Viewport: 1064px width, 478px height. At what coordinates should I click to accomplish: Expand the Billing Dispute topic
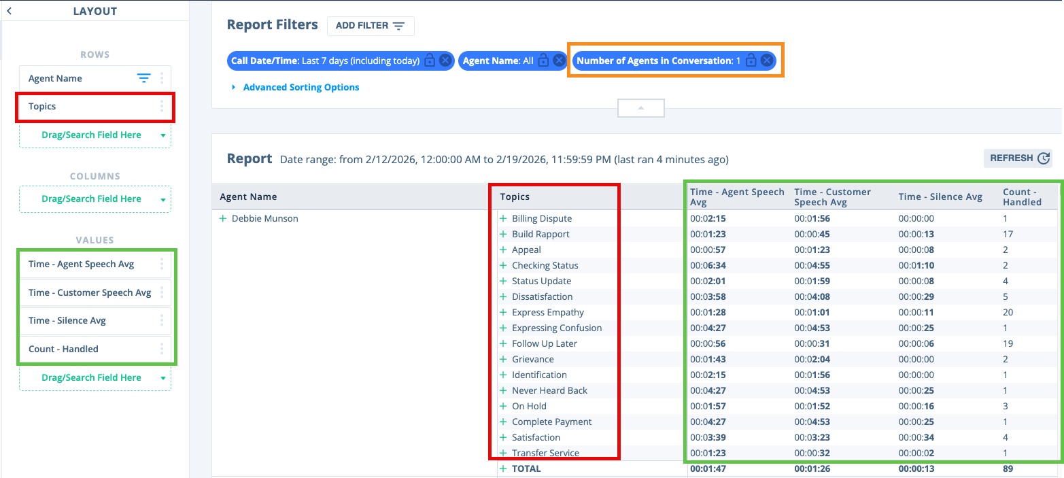coord(504,219)
